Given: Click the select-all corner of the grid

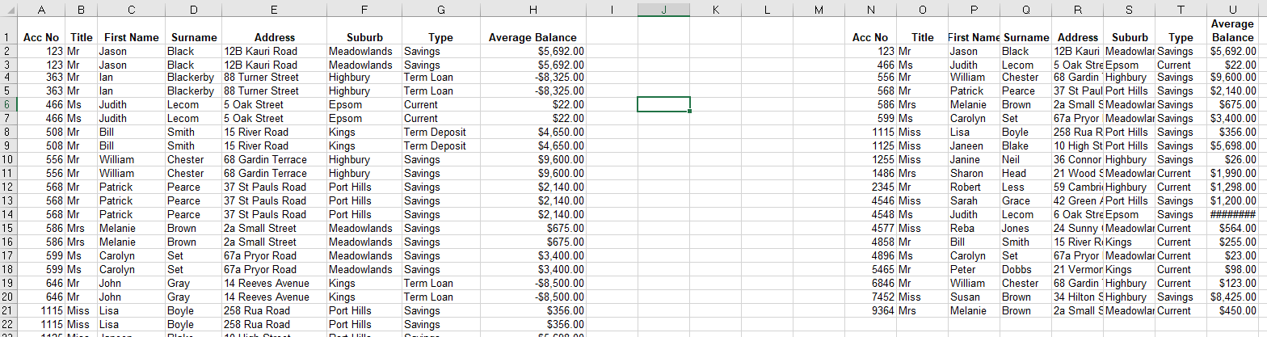Looking at the screenshot, I should click(7, 9).
